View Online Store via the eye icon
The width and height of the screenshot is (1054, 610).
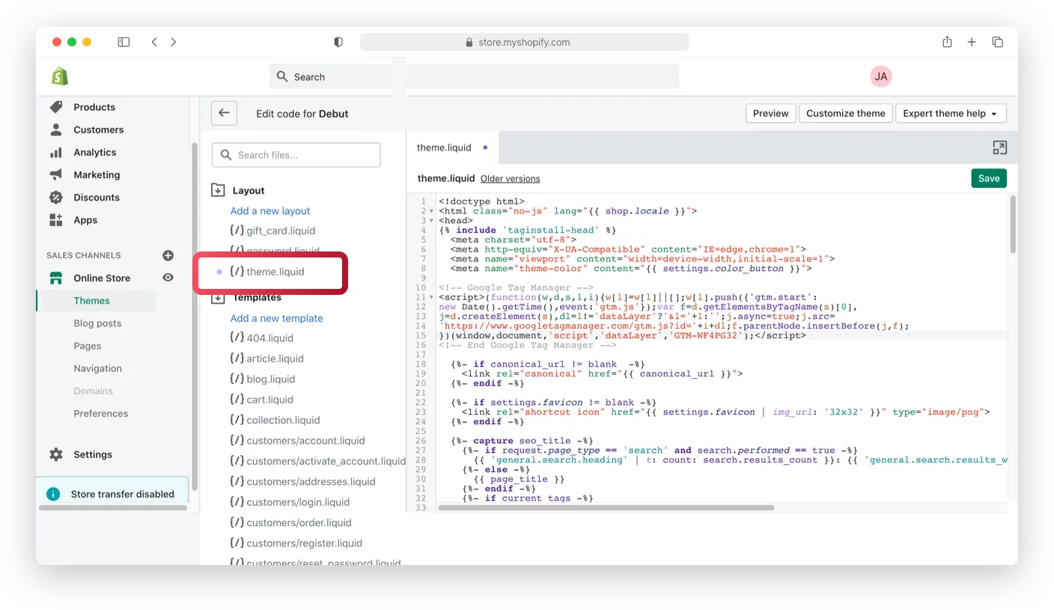pyautogui.click(x=168, y=278)
